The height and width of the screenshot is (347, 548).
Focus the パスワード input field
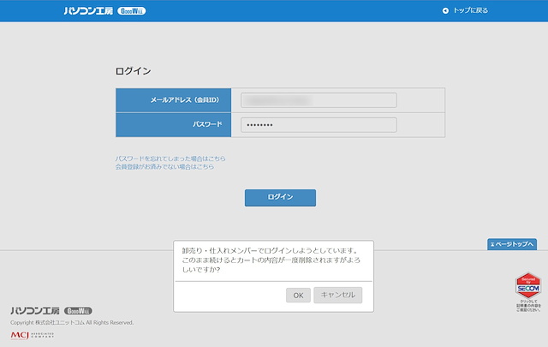point(319,125)
